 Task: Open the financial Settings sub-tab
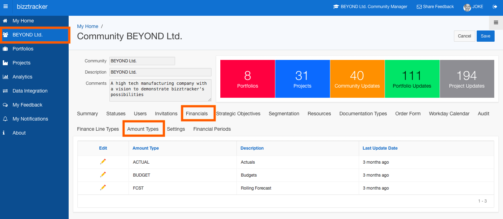pyautogui.click(x=176, y=129)
